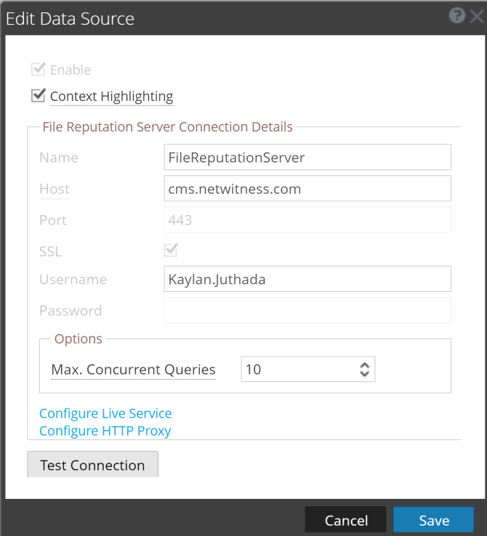The image size is (487, 536).
Task: Click the Name field containing FileReputationServer
Action: (x=308, y=158)
